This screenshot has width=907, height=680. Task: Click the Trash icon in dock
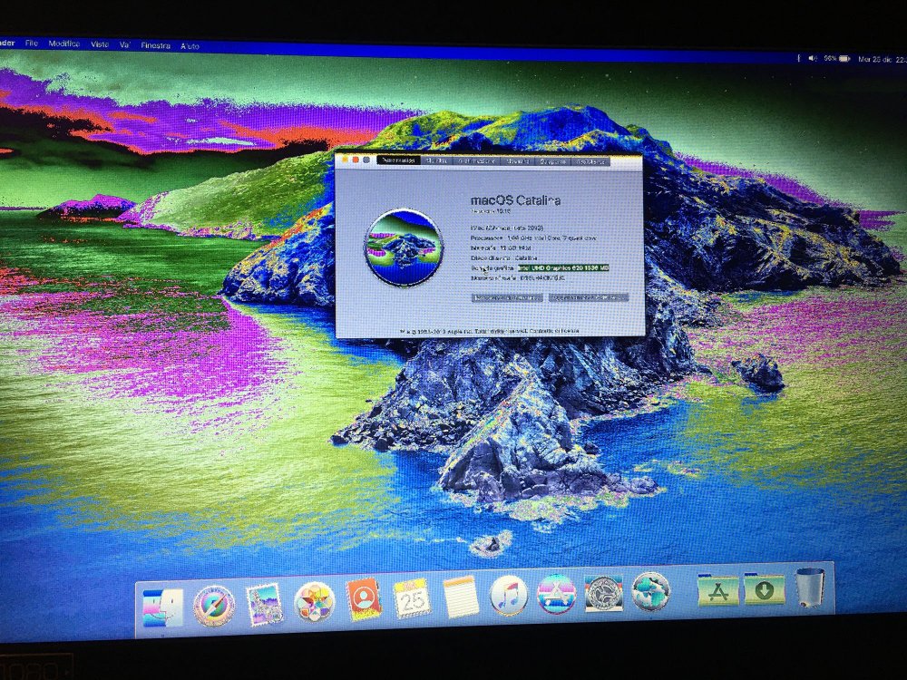(x=810, y=587)
